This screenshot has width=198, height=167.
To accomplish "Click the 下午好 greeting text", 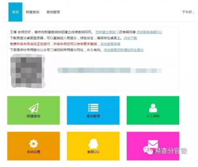I will click(x=188, y=12).
